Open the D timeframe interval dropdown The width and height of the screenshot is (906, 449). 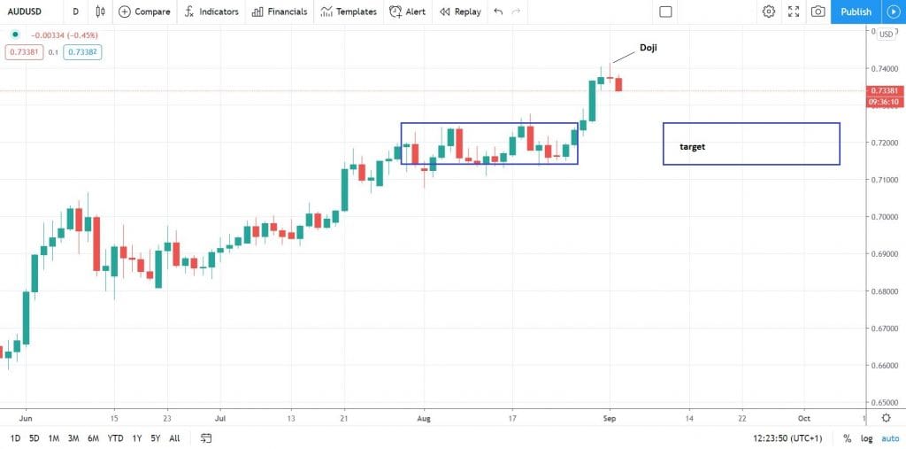[76, 11]
